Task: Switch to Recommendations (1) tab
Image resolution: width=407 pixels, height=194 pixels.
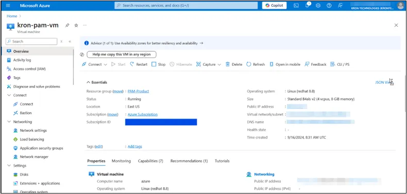Action: tap(189, 161)
